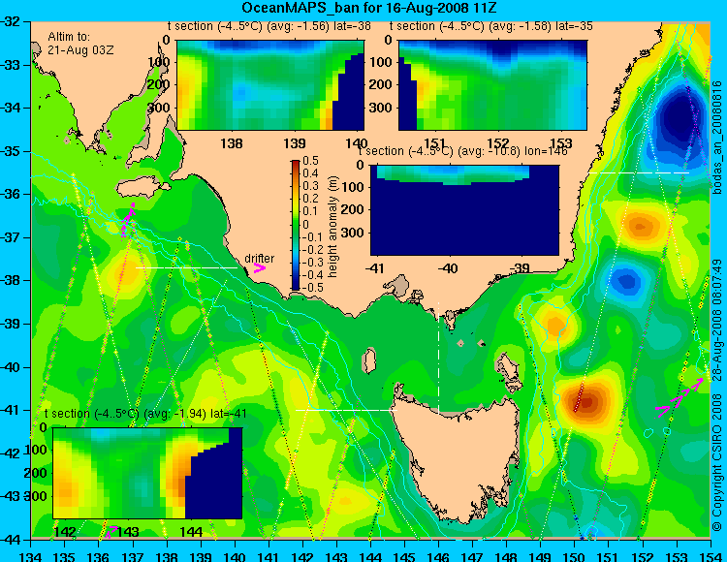This screenshot has width=727, height=562.
Task: Click the height anomaly color bar
Action: pyautogui.click(x=296, y=225)
